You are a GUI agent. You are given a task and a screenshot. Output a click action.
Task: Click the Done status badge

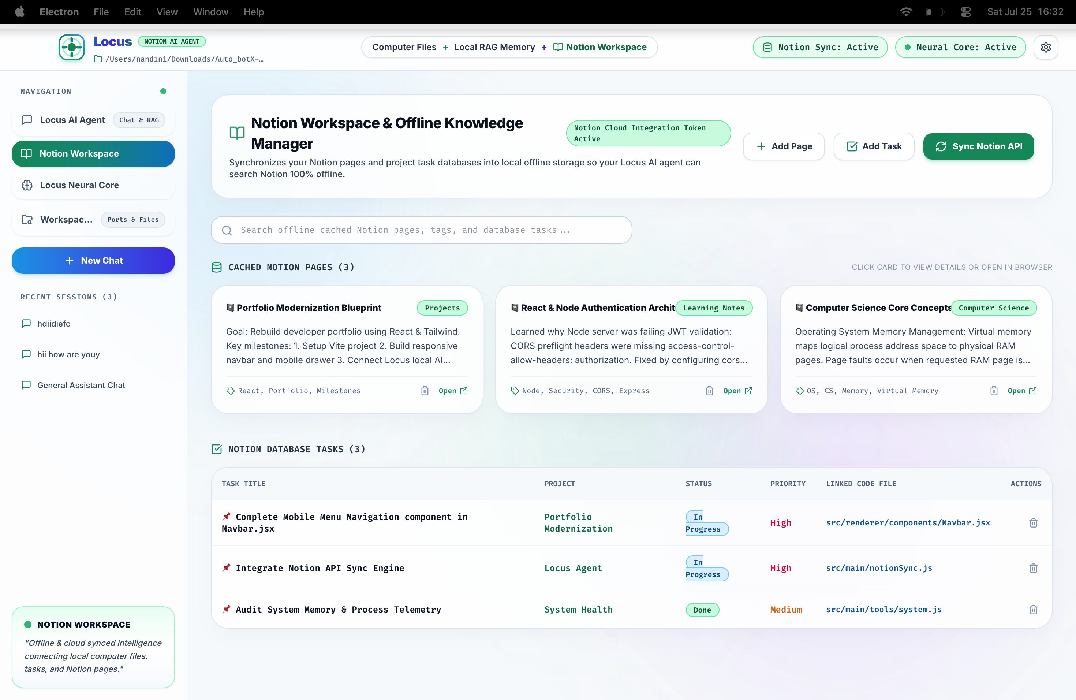pyautogui.click(x=702, y=610)
